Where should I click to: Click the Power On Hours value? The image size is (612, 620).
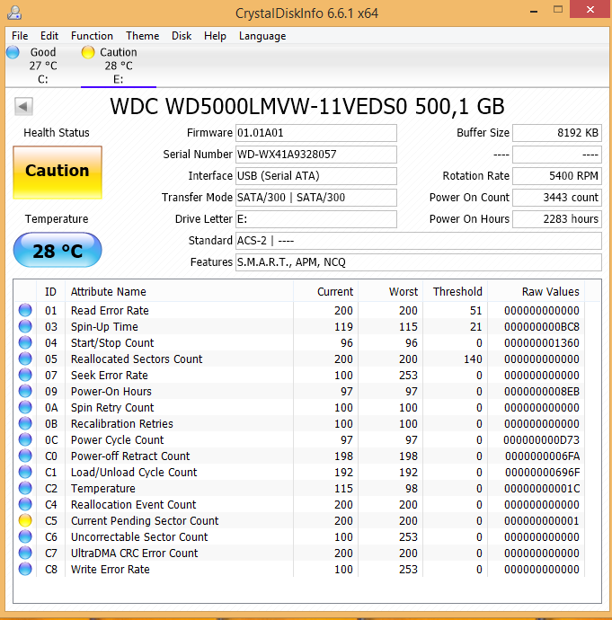(x=557, y=219)
